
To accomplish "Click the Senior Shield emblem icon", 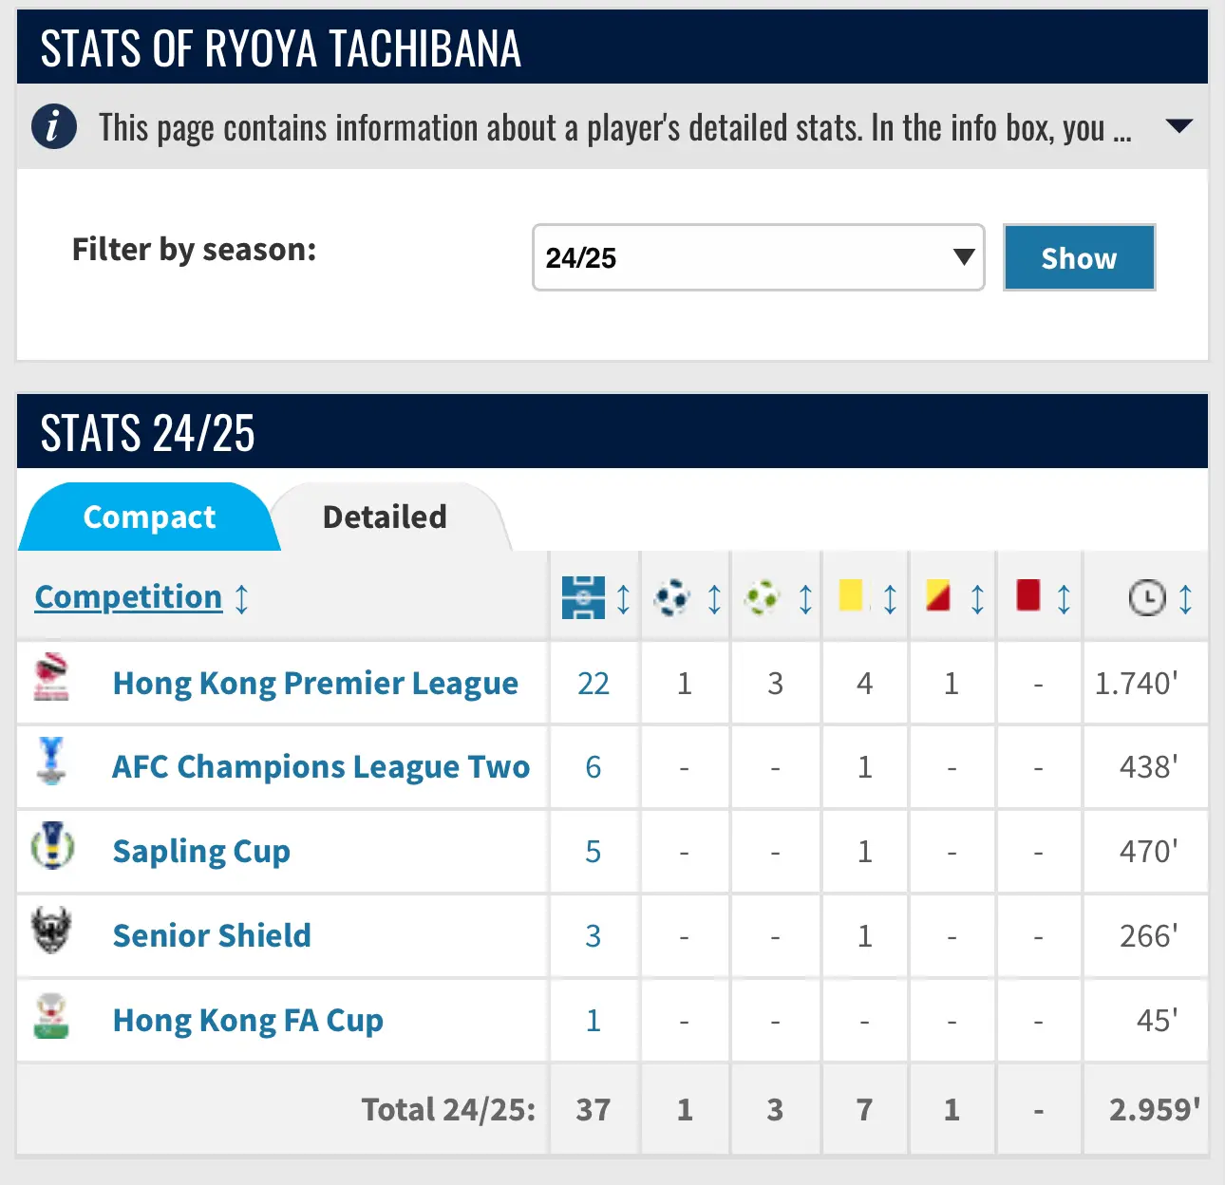I will pos(52,931).
